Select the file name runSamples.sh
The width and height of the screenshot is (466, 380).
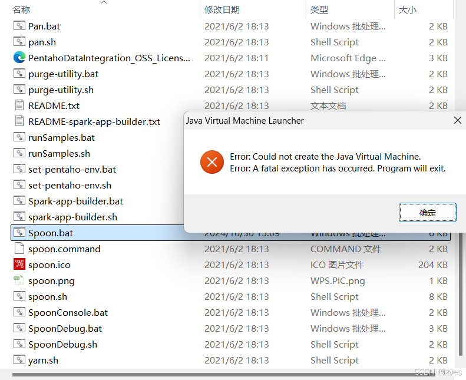click(59, 154)
